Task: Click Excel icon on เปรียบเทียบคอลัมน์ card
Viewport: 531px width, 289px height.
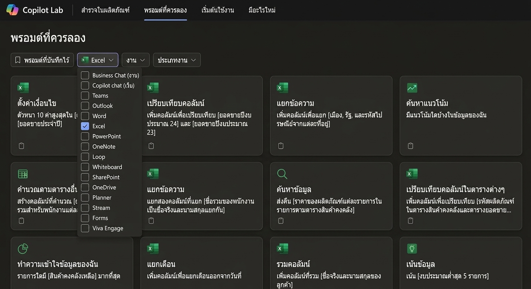Action: [x=153, y=88]
